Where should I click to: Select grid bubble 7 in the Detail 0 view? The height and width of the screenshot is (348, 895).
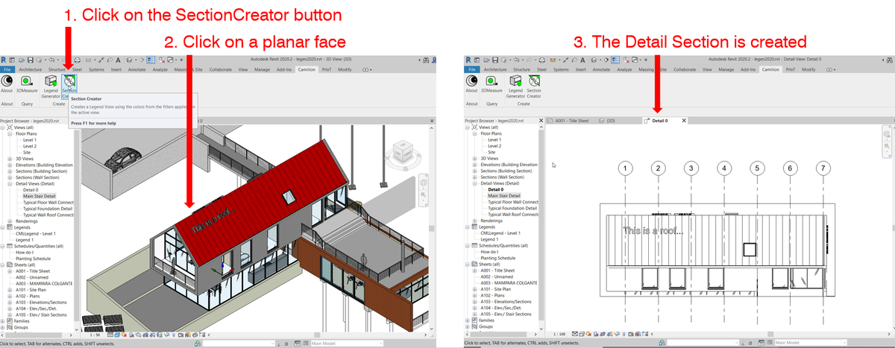pyautogui.click(x=823, y=168)
